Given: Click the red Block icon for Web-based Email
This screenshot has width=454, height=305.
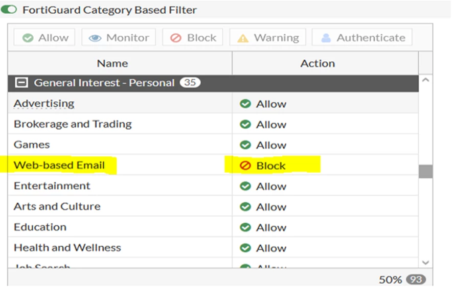Looking at the screenshot, I should 245,166.
